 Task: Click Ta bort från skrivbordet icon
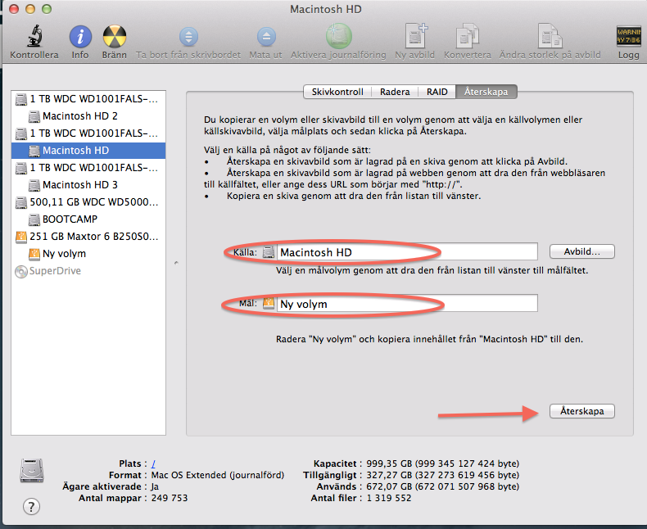(x=188, y=37)
